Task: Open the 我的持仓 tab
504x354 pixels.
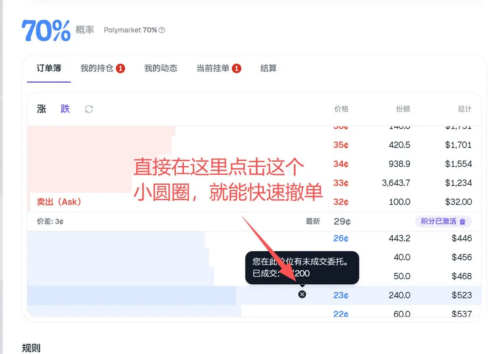Action: coord(103,68)
